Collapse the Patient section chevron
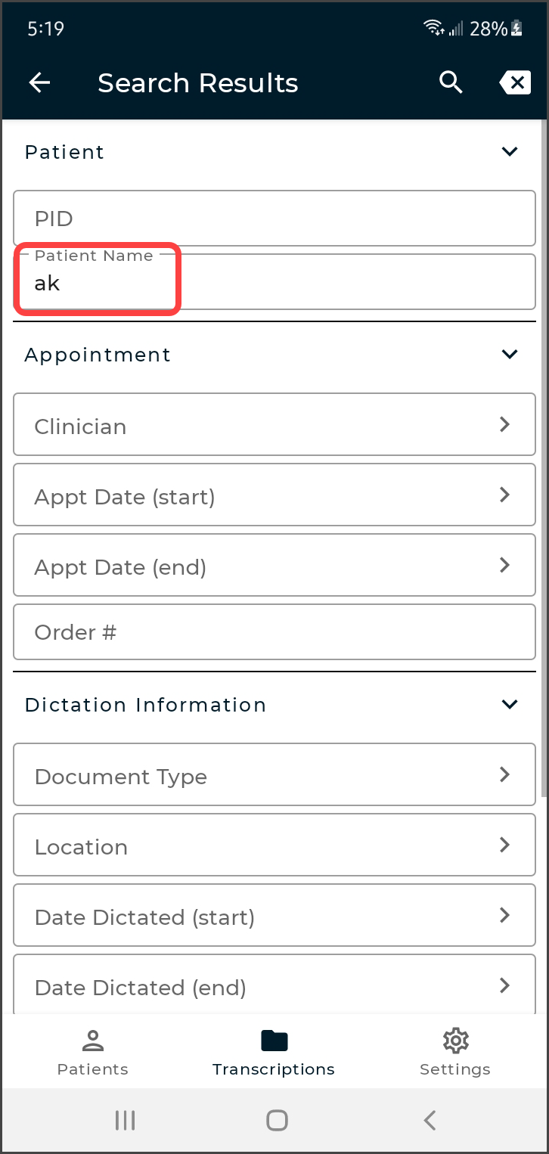The height and width of the screenshot is (1154, 549). click(510, 152)
